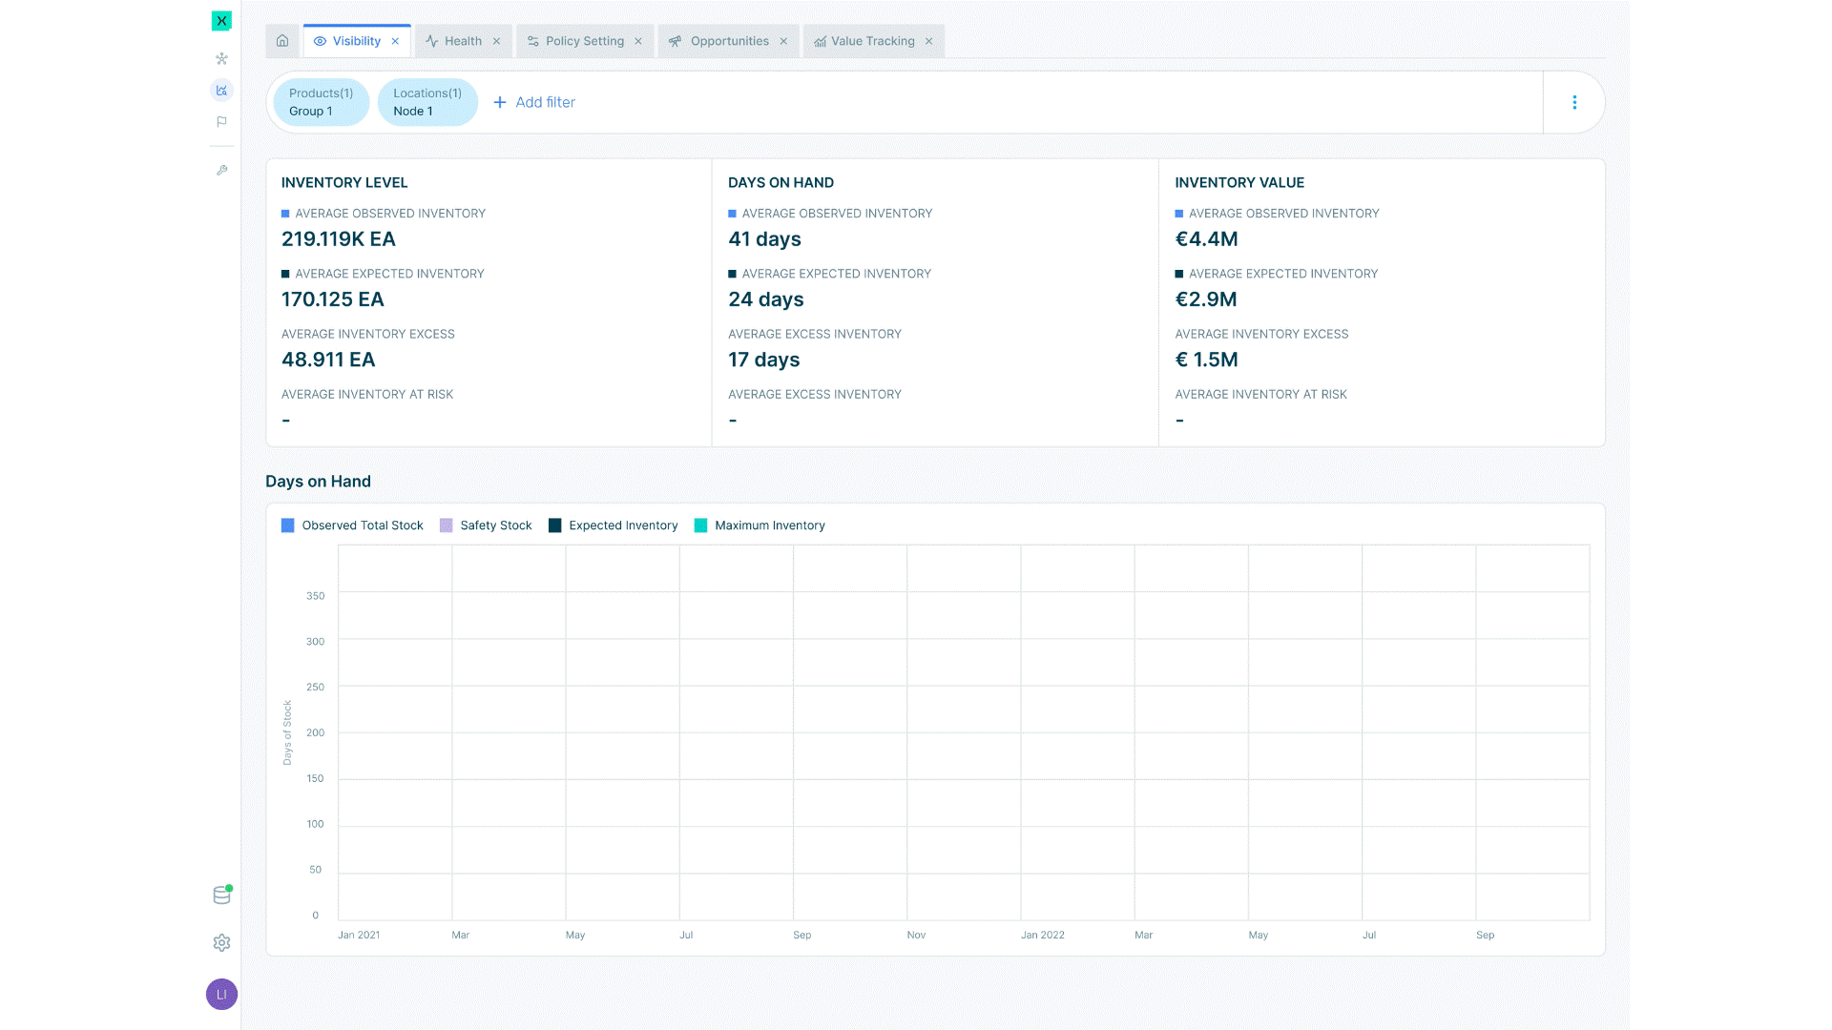The image size is (1832, 1030).
Task: Click the Nov x-axis label
Action: [x=916, y=935]
